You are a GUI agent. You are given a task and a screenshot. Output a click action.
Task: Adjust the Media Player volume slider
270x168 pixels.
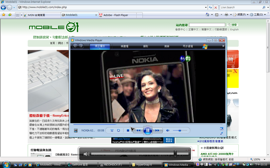(180, 131)
